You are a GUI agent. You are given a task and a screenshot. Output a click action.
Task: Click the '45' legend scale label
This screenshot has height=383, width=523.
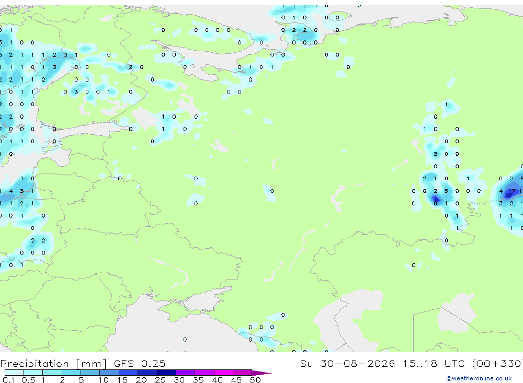[x=236, y=380]
